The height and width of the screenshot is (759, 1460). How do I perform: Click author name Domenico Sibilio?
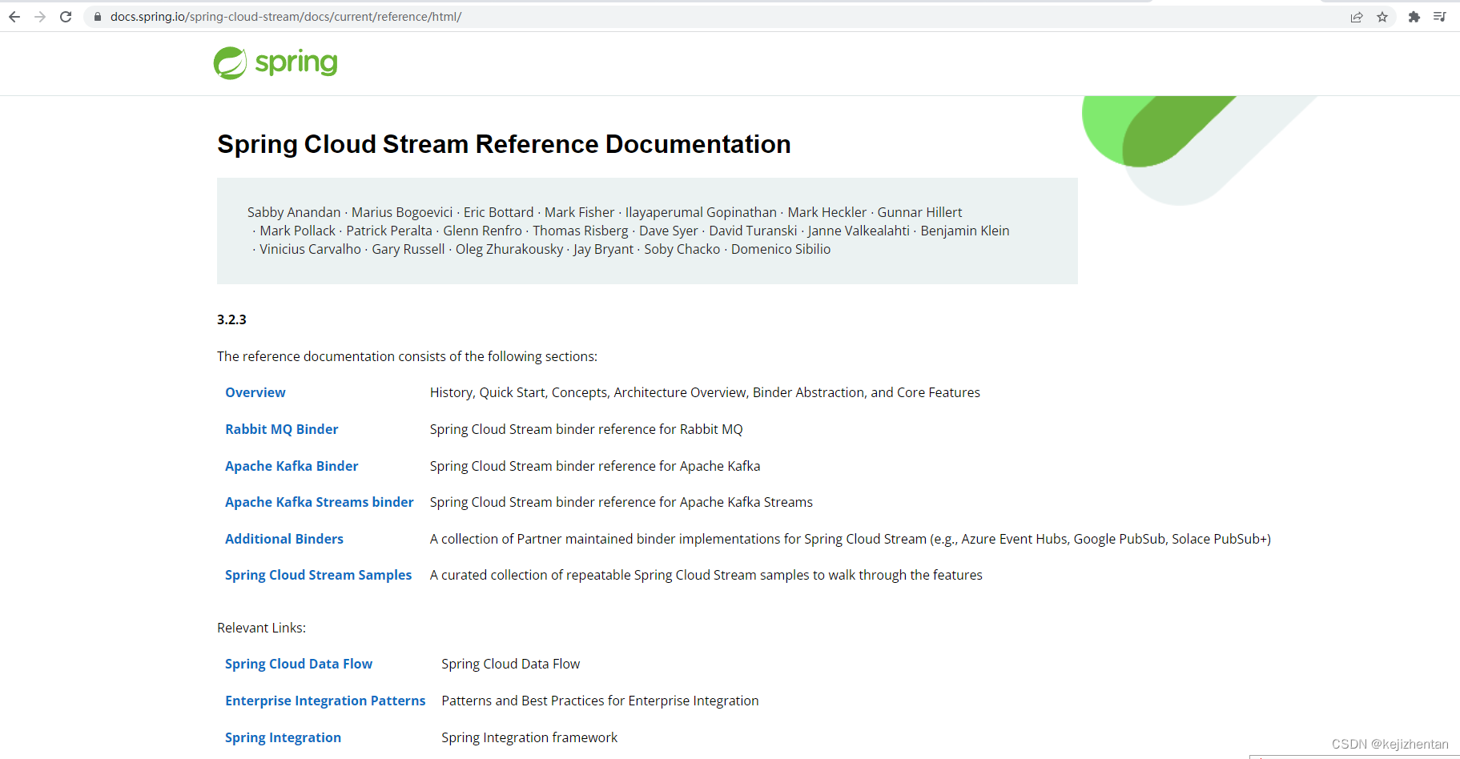point(781,249)
